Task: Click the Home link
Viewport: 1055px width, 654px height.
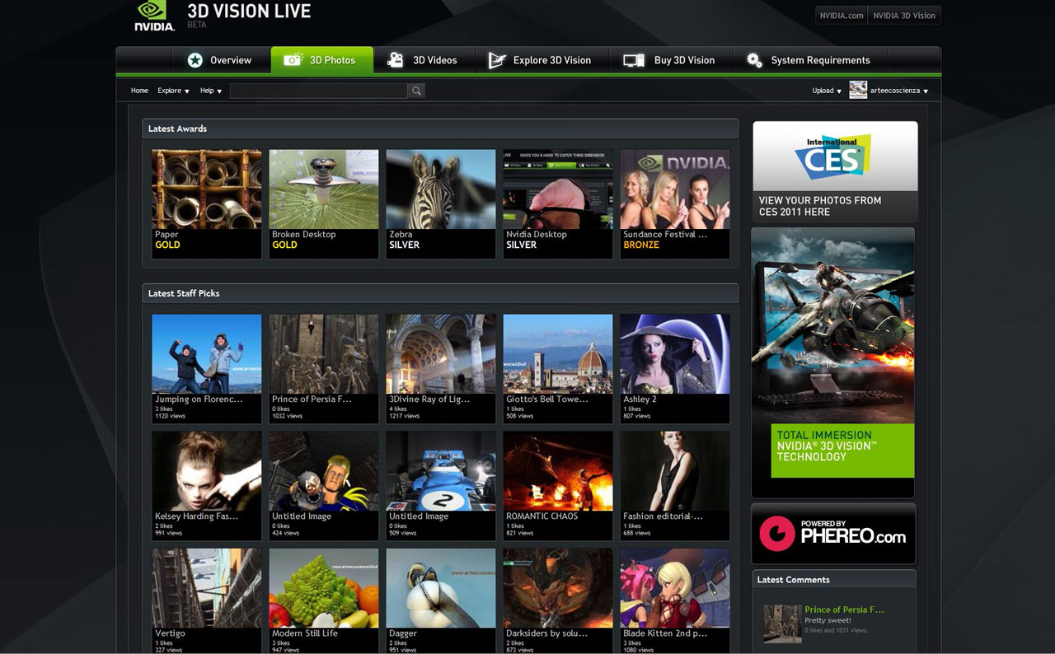Action: [139, 91]
